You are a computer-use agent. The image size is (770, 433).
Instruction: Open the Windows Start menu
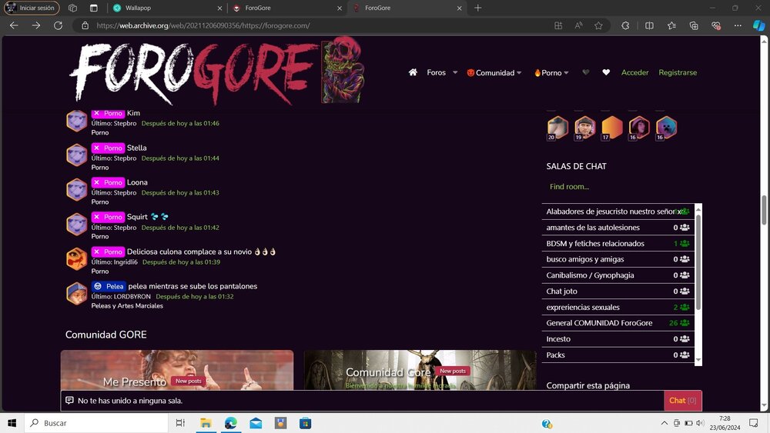point(12,423)
